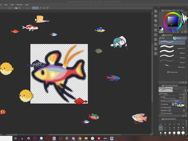Click the third icon in the right quick-access column
This screenshot has width=188, height=141.
pyautogui.click(x=156, y=21)
